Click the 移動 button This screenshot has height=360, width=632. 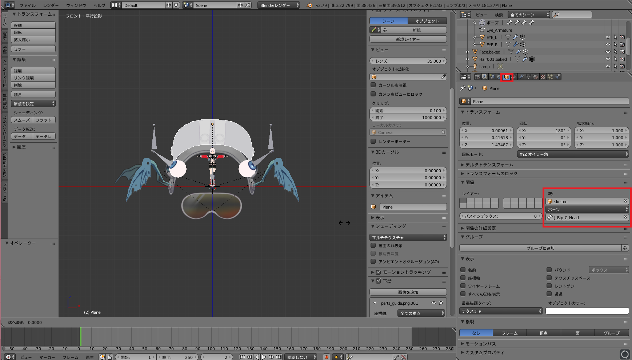pyautogui.click(x=33, y=25)
